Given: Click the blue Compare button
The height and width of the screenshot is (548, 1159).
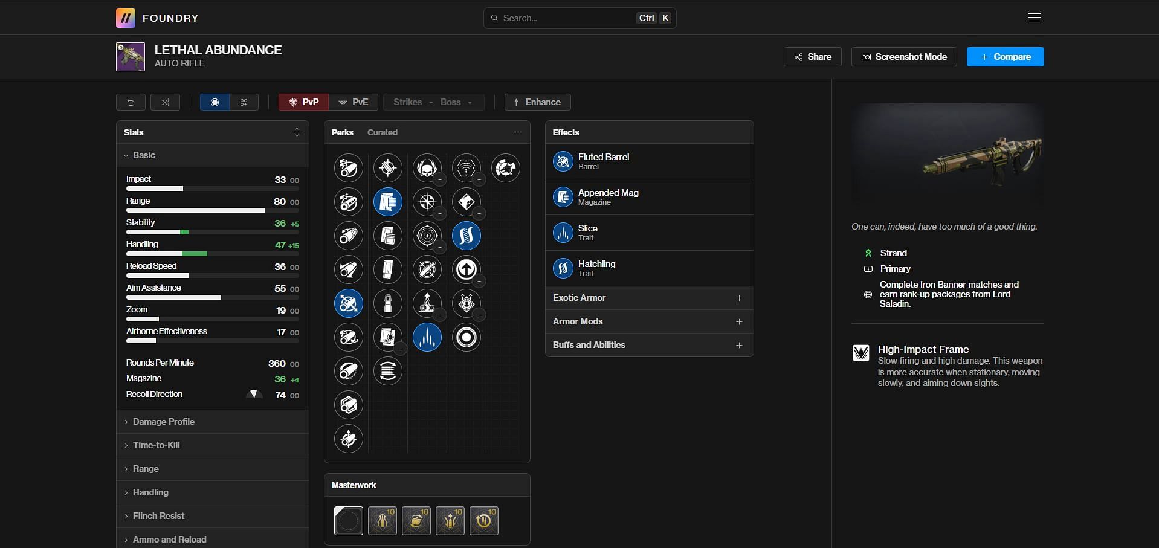Looking at the screenshot, I should click(1005, 57).
